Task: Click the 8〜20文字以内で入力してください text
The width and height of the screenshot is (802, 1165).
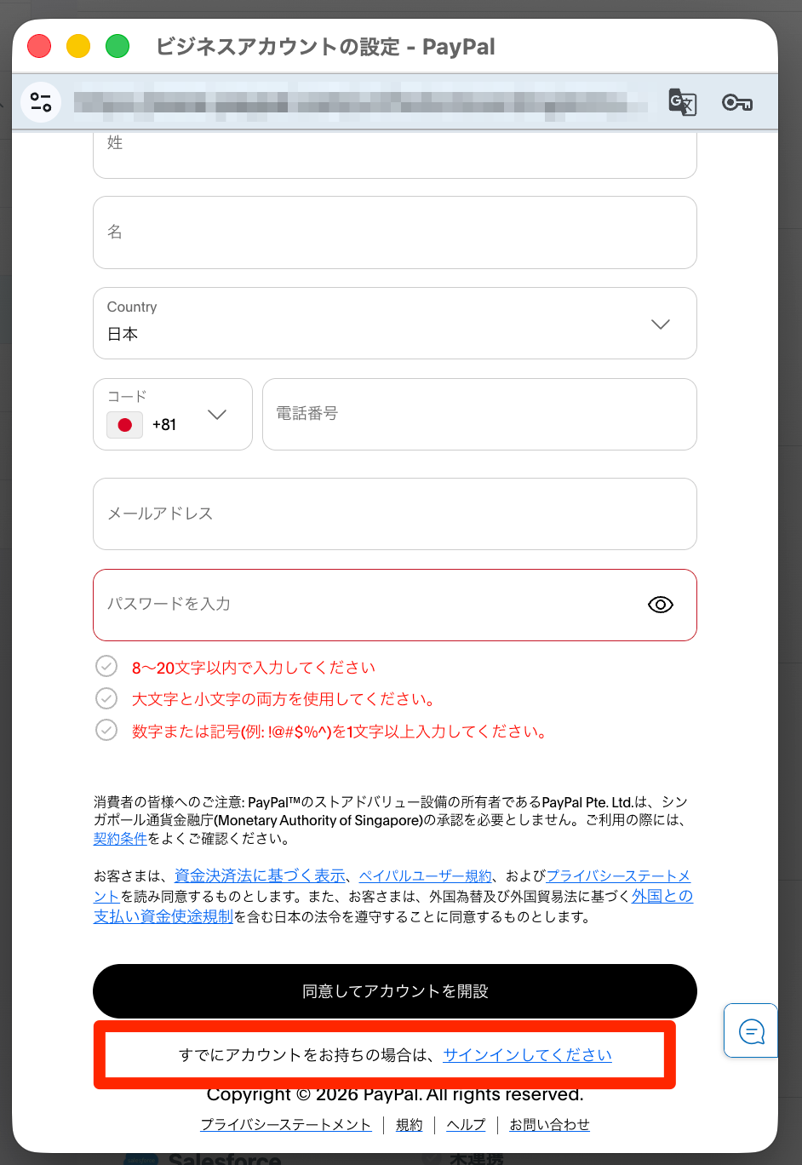Action: (254, 668)
